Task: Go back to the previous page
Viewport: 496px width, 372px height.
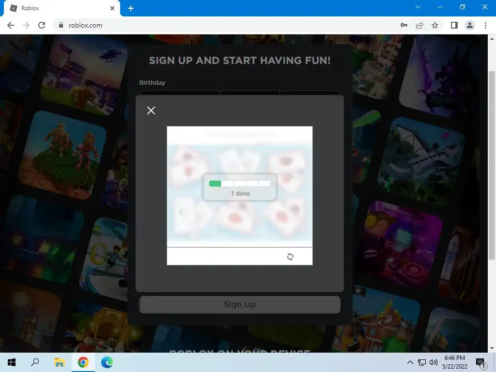Action: click(x=11, y=25)
